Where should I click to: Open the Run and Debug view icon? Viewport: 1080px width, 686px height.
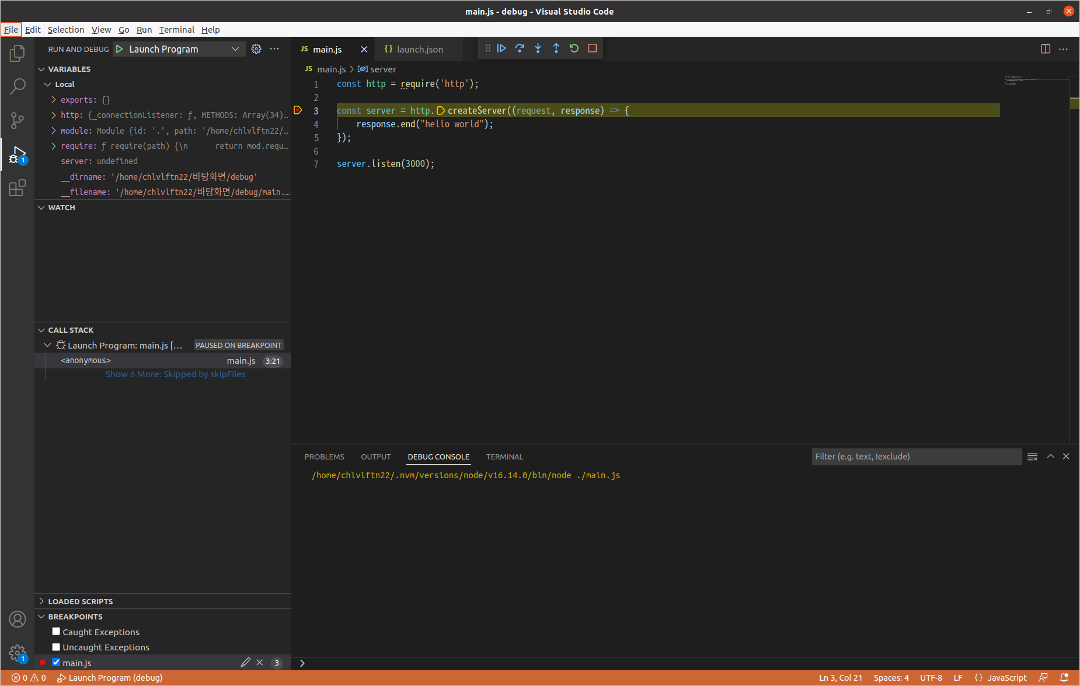click(x=18, y=155)
